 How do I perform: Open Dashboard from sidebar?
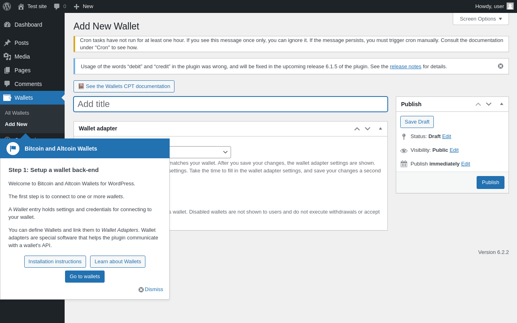(28, 25)
